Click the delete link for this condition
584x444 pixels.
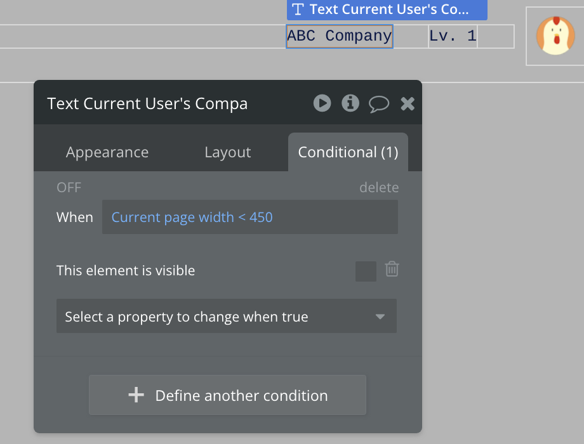379,187
